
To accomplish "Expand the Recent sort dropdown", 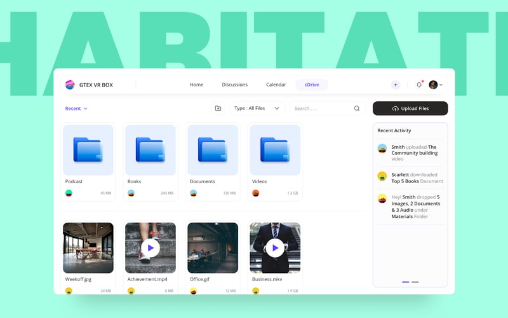I will pos(76,108).
